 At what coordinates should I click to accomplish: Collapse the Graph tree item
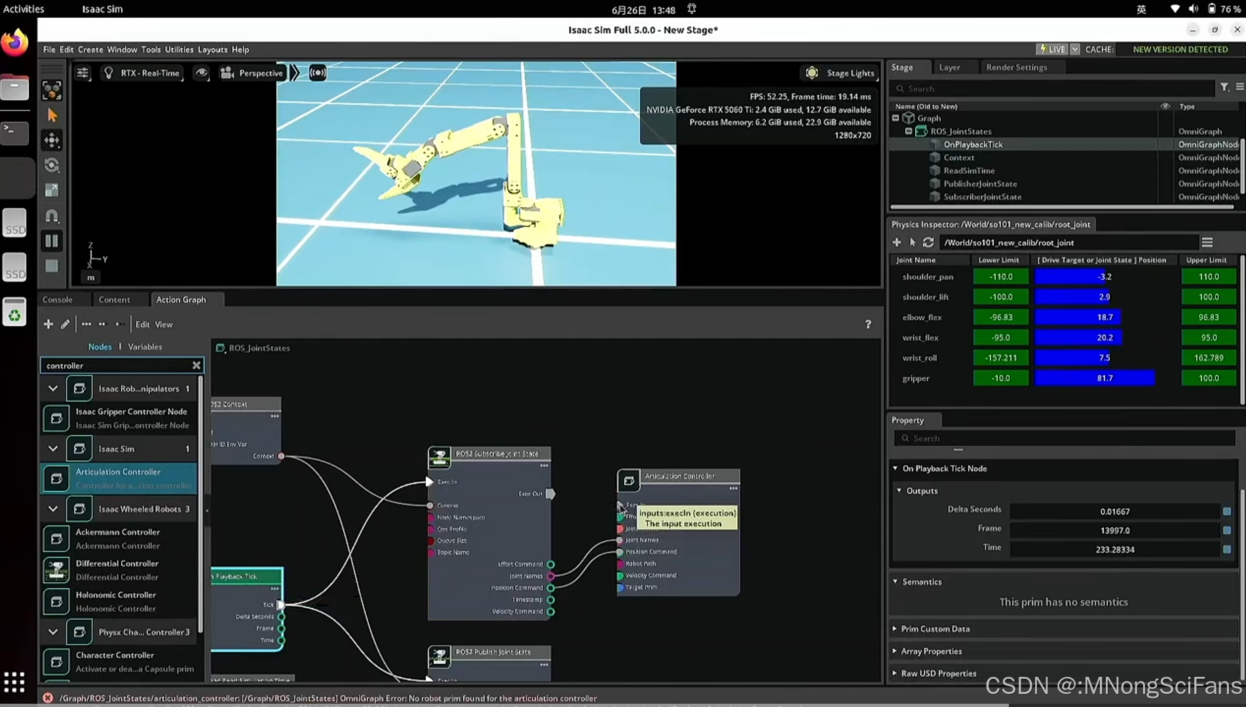click(x=896, y=118)
